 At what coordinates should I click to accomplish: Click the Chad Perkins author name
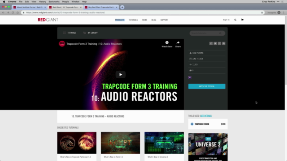coord(198,53)
